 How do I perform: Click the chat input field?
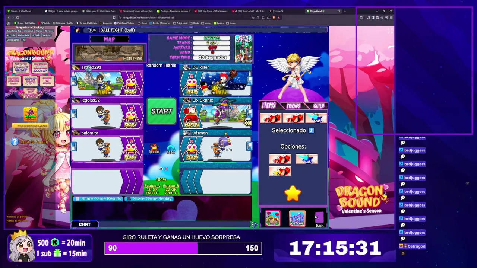tap(175, 224)
